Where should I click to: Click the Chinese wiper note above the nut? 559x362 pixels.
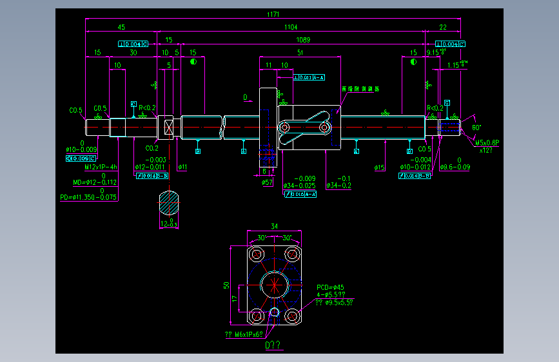click(x=360, y=89)
